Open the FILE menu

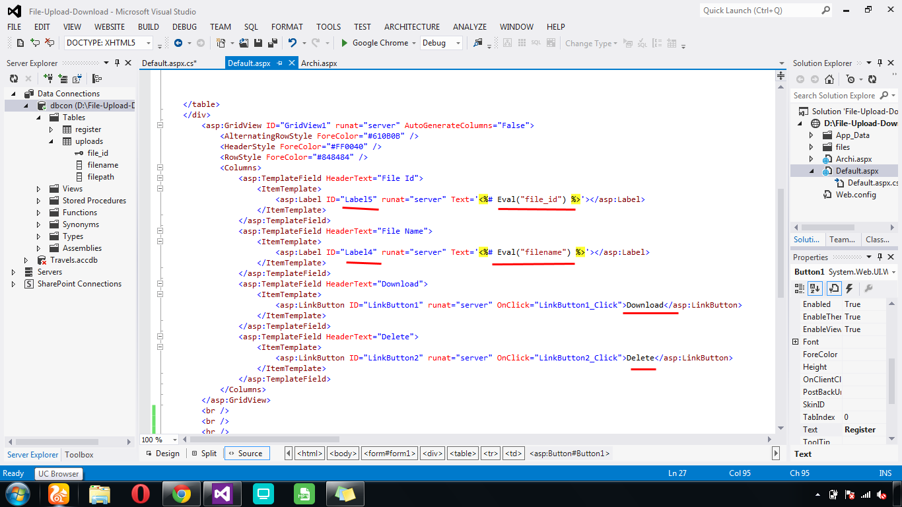point(15,27)
